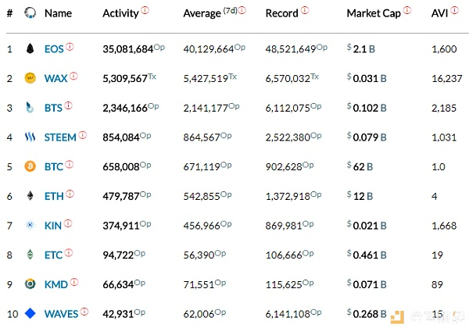469x328 pixels.
Task: Click the orange BTC logo icon
Action: pyautogui.click(x=30, y=166)
